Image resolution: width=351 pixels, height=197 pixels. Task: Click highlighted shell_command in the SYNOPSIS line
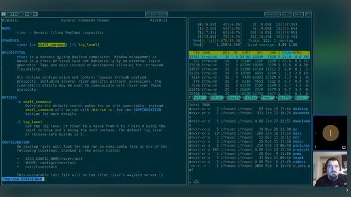point(52,45)
